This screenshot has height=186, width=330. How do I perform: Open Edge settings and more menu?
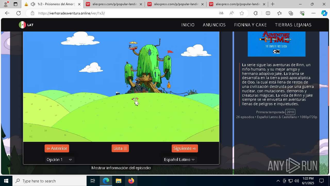point(313,13)
